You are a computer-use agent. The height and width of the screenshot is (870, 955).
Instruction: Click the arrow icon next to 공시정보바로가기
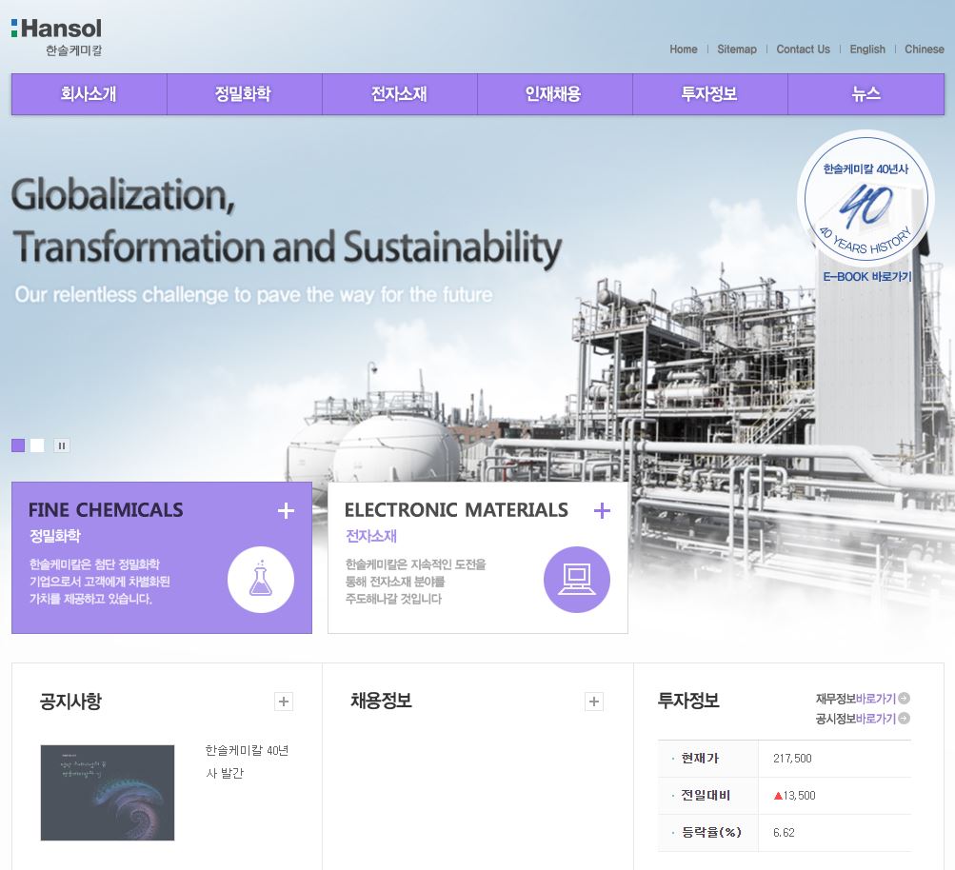point(905,719)
